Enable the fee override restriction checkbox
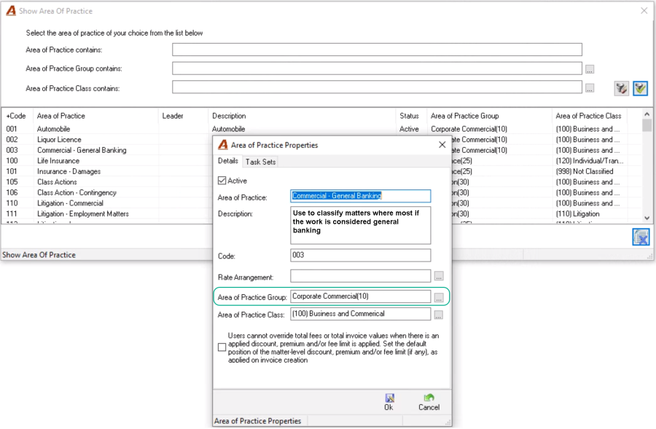This screenshot has height=429, width=656. pos(222,347)
